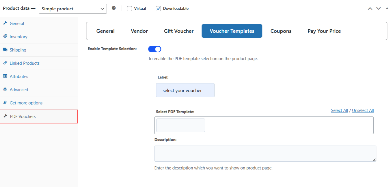Click the Inventory tag icon

[5, 37]
